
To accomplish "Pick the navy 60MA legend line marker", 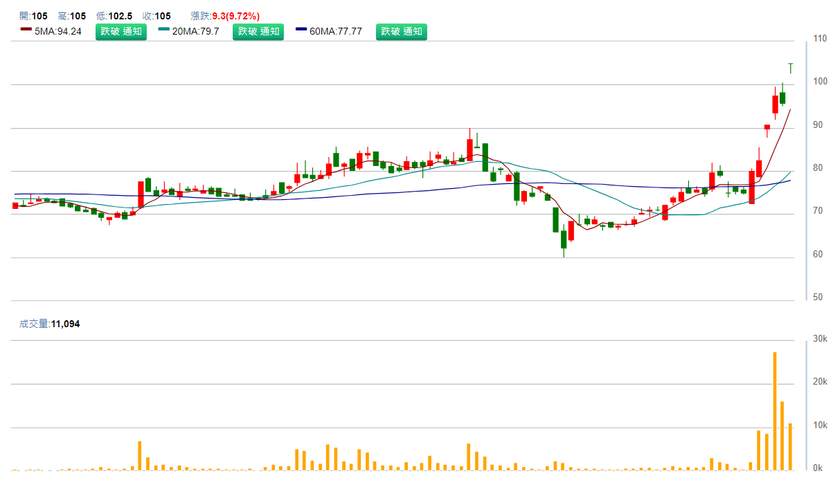I will pyautogui.click(x=301, y=30).
